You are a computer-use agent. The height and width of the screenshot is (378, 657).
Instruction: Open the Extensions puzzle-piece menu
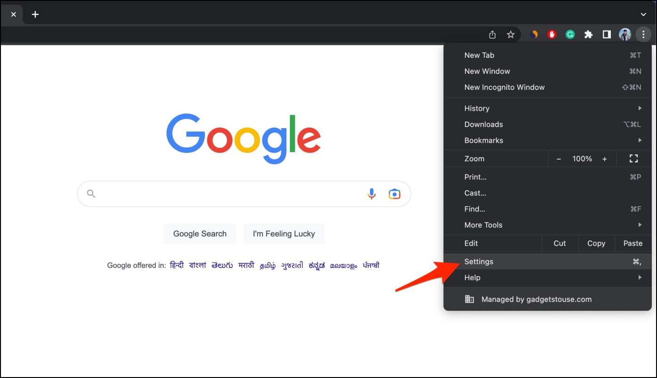(588, 34)
